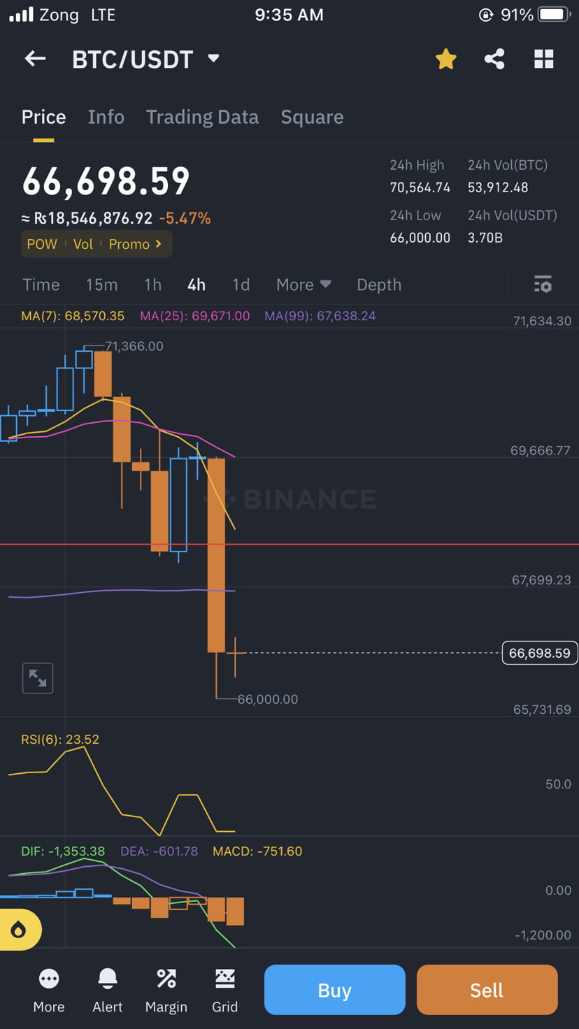Open the four-square grid layout icon
Screen dimensions: 579x1029
coord(543,59)
